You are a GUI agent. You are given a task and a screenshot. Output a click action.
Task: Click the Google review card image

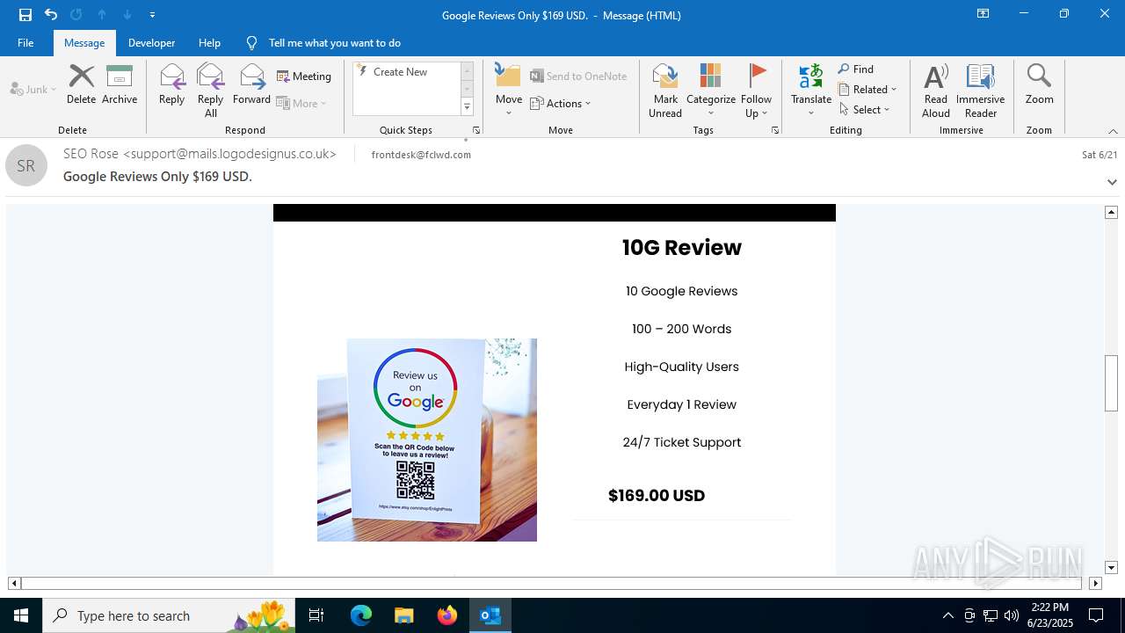click(427, 440)
